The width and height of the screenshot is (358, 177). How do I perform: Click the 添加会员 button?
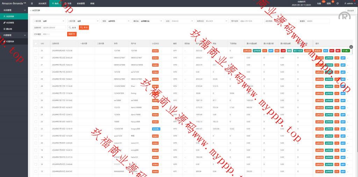coord(350,10)
